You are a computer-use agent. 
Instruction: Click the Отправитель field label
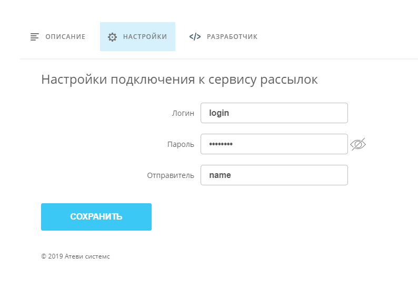pos(171,175)
